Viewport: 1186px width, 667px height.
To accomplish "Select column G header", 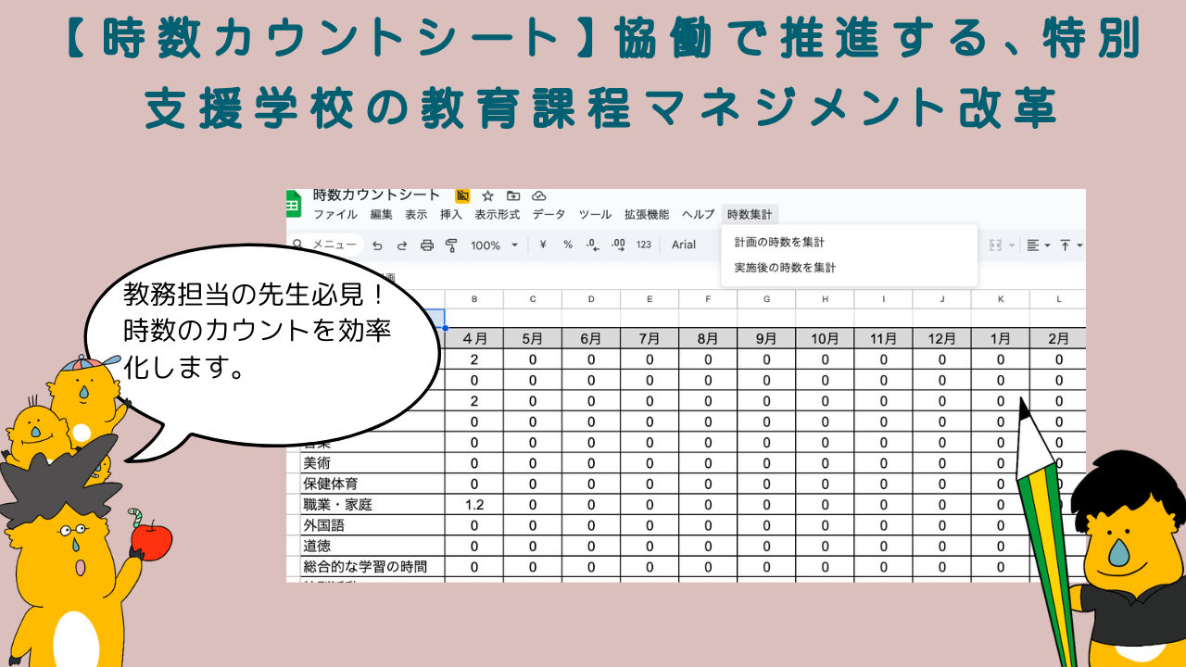I will [x=766, y=299].
